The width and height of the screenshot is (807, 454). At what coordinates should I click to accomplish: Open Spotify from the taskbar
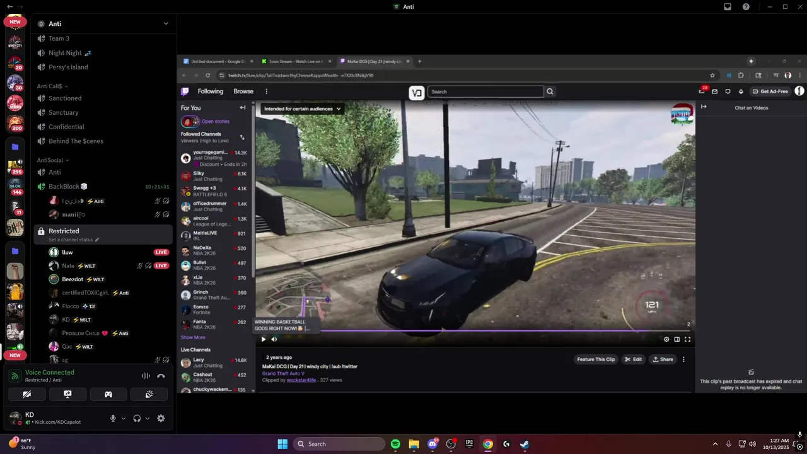pos(395,444)
